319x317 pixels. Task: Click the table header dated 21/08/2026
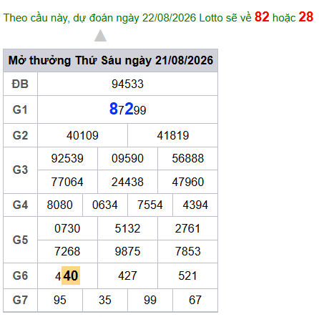111,60
